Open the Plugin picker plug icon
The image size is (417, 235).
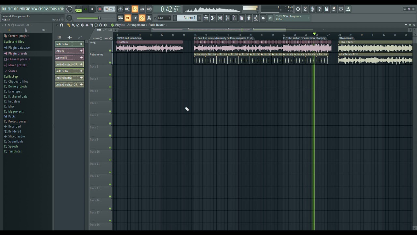249,18
